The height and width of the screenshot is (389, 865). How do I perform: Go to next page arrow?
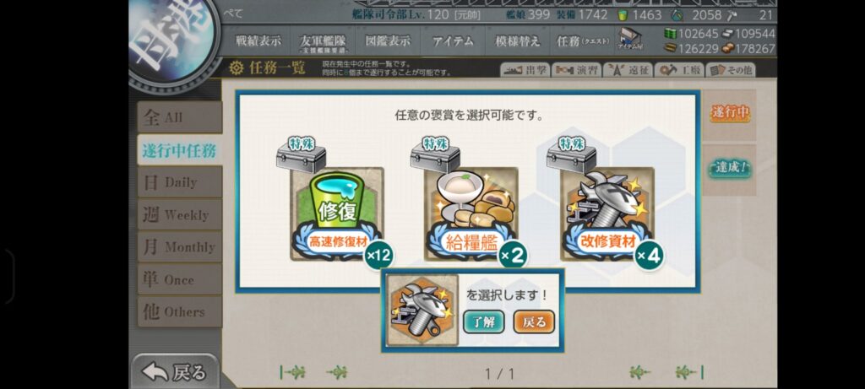(x=640, y=372)
